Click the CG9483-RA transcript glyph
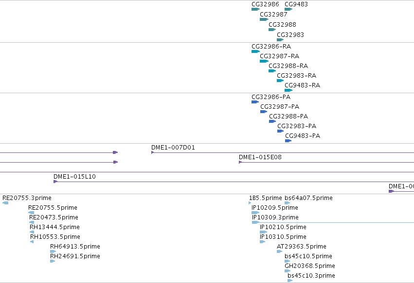414x283 pixels. pos(288,90)
